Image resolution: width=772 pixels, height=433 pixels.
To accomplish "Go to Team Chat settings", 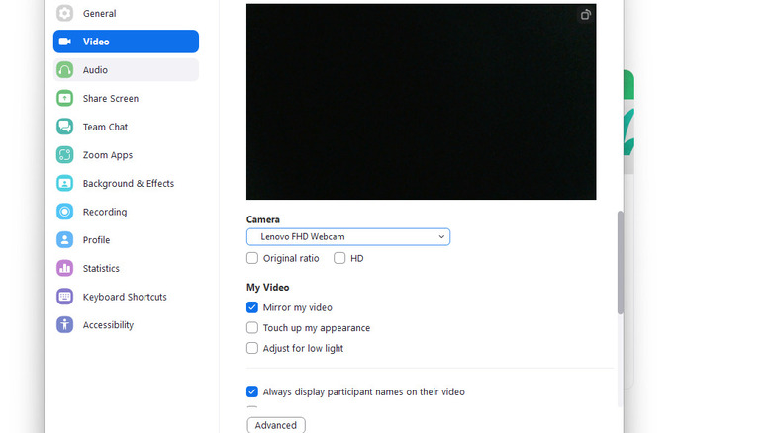I will pos(126,127).
